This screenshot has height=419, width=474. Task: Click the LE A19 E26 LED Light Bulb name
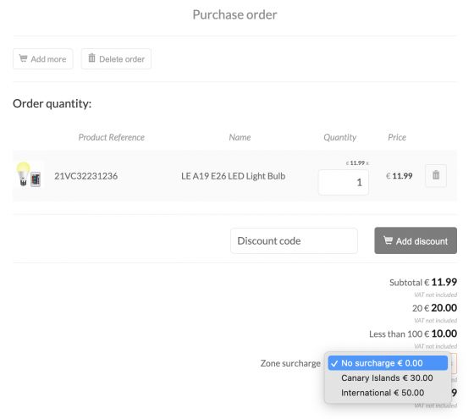pos(233,176)
